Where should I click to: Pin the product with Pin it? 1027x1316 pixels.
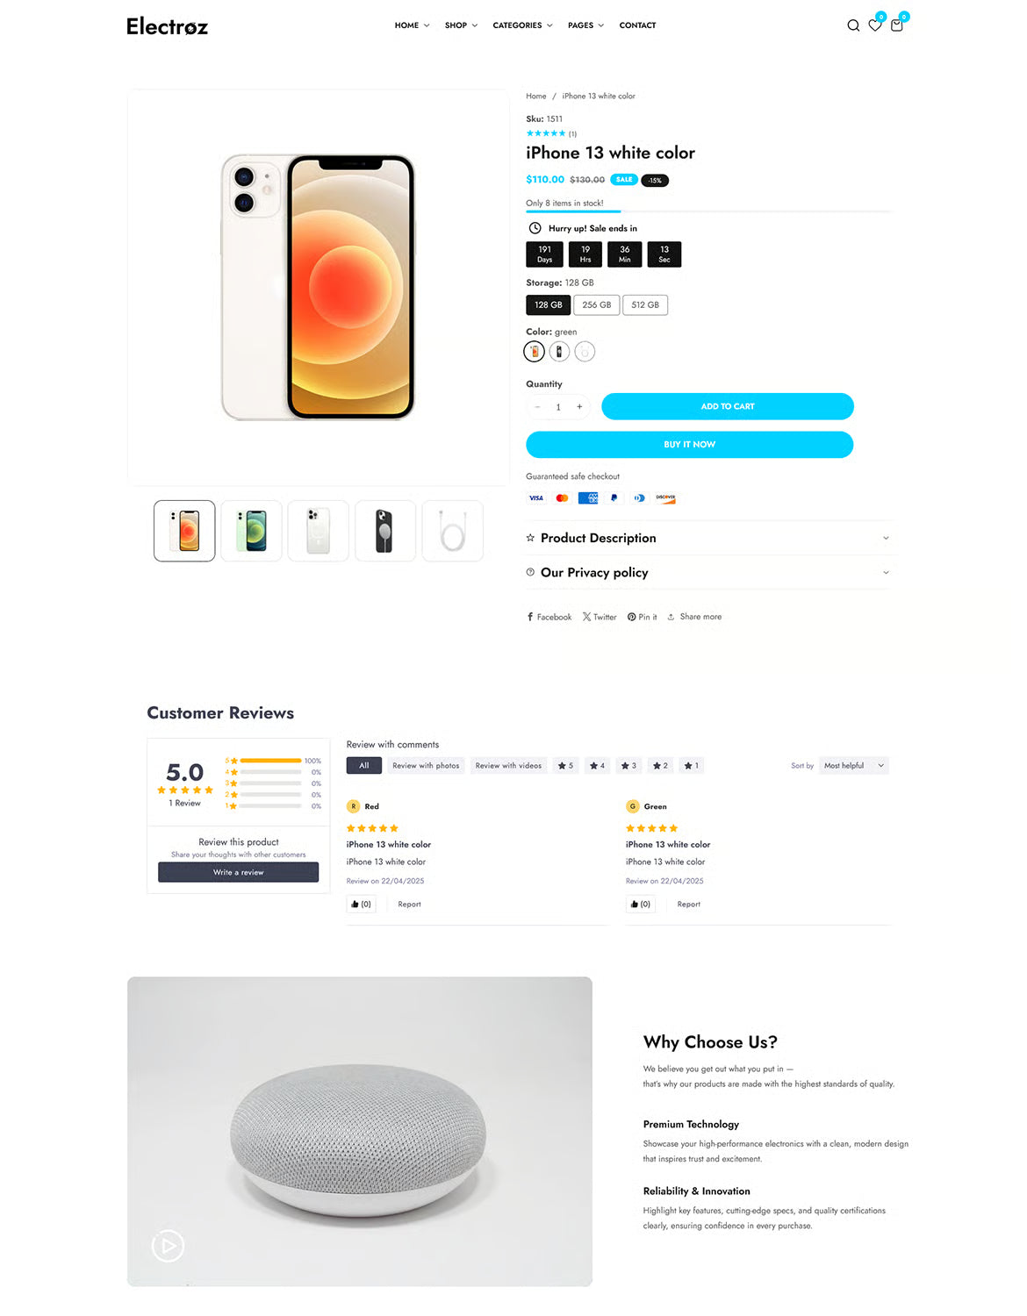click(x=642, y=617)
